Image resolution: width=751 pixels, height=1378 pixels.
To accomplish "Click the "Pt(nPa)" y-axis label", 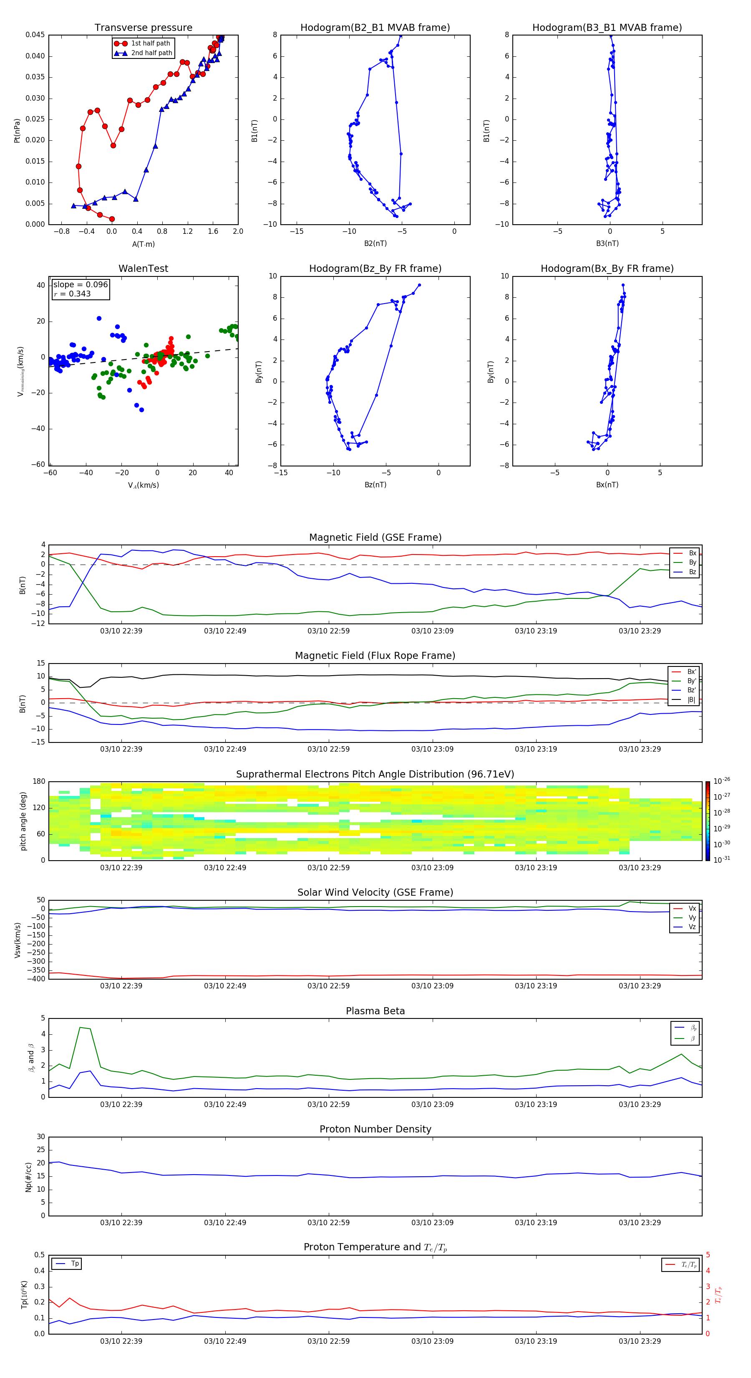I will point(17,131).
